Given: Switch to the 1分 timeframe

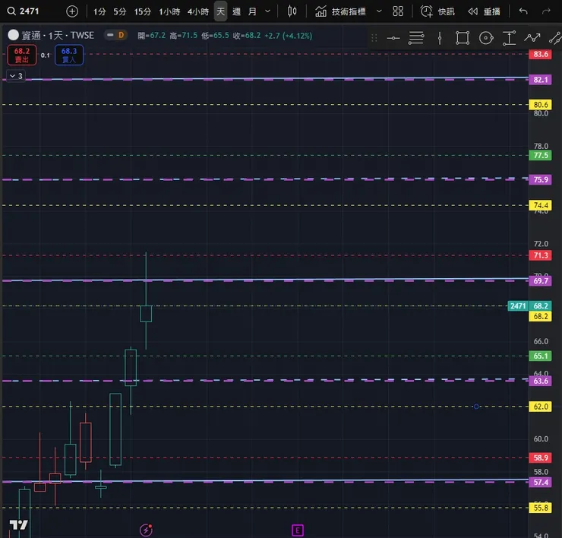Looking at the screenshot, I should coord(99,11).
